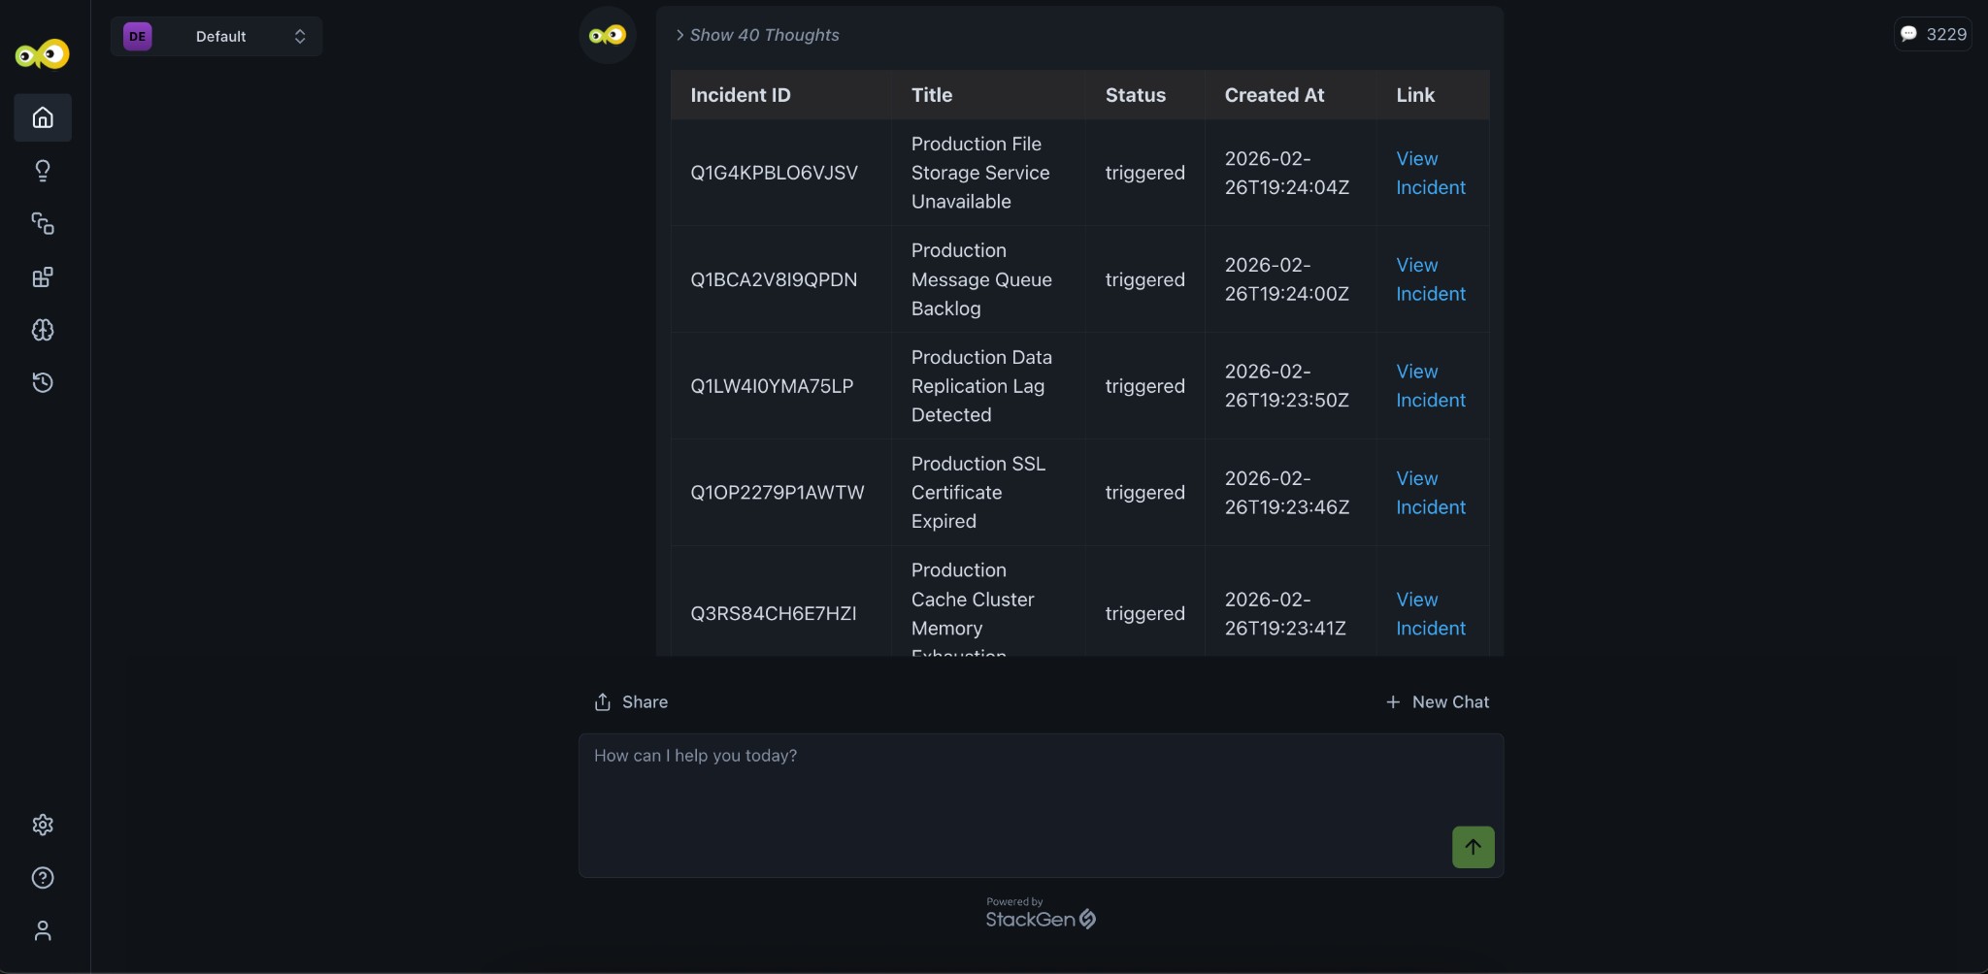Open the Home icon in sidebar
Screen dimensions: 1988x974
pyautogui.click(x=43, y=117)
